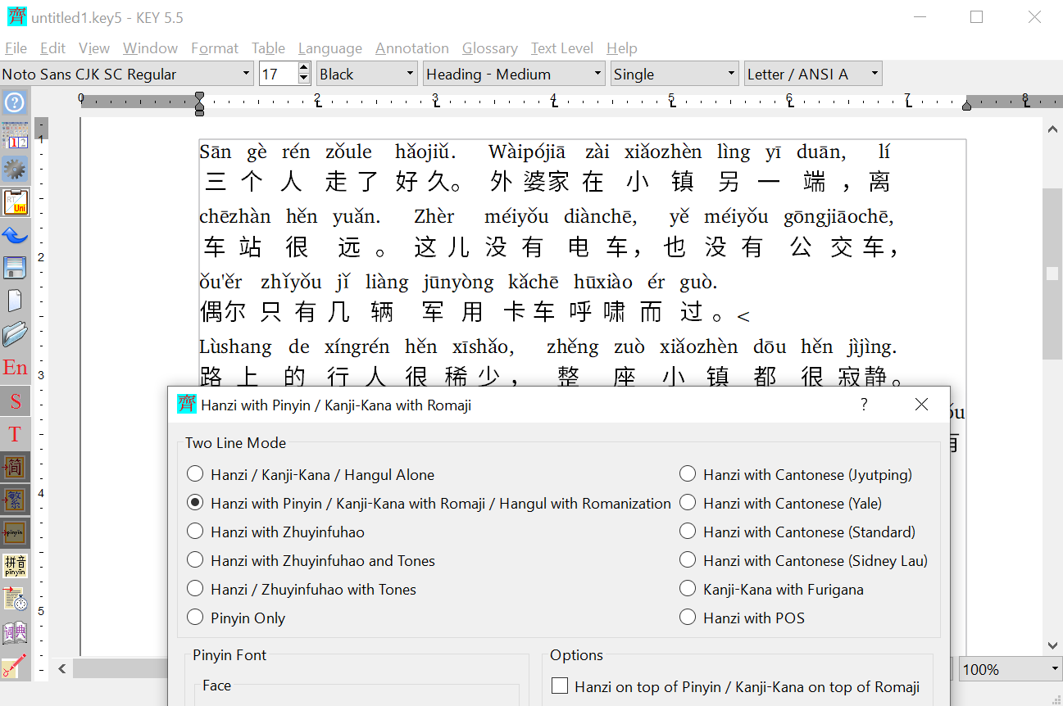The height and width of the screenshot is (706, 1063).
Task: Enable Hanzi on top of Pinyin checkbox
Action: click(560, 686)
